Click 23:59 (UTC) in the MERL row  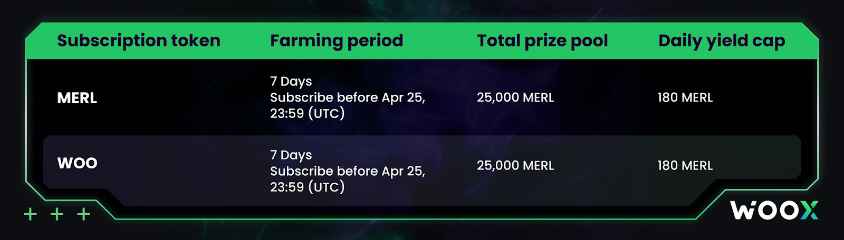click(x=308, y=113)
